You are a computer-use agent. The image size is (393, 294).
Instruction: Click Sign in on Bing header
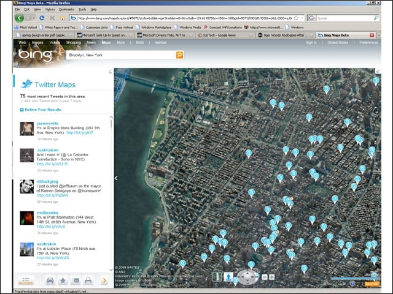(x=311, y=42)
